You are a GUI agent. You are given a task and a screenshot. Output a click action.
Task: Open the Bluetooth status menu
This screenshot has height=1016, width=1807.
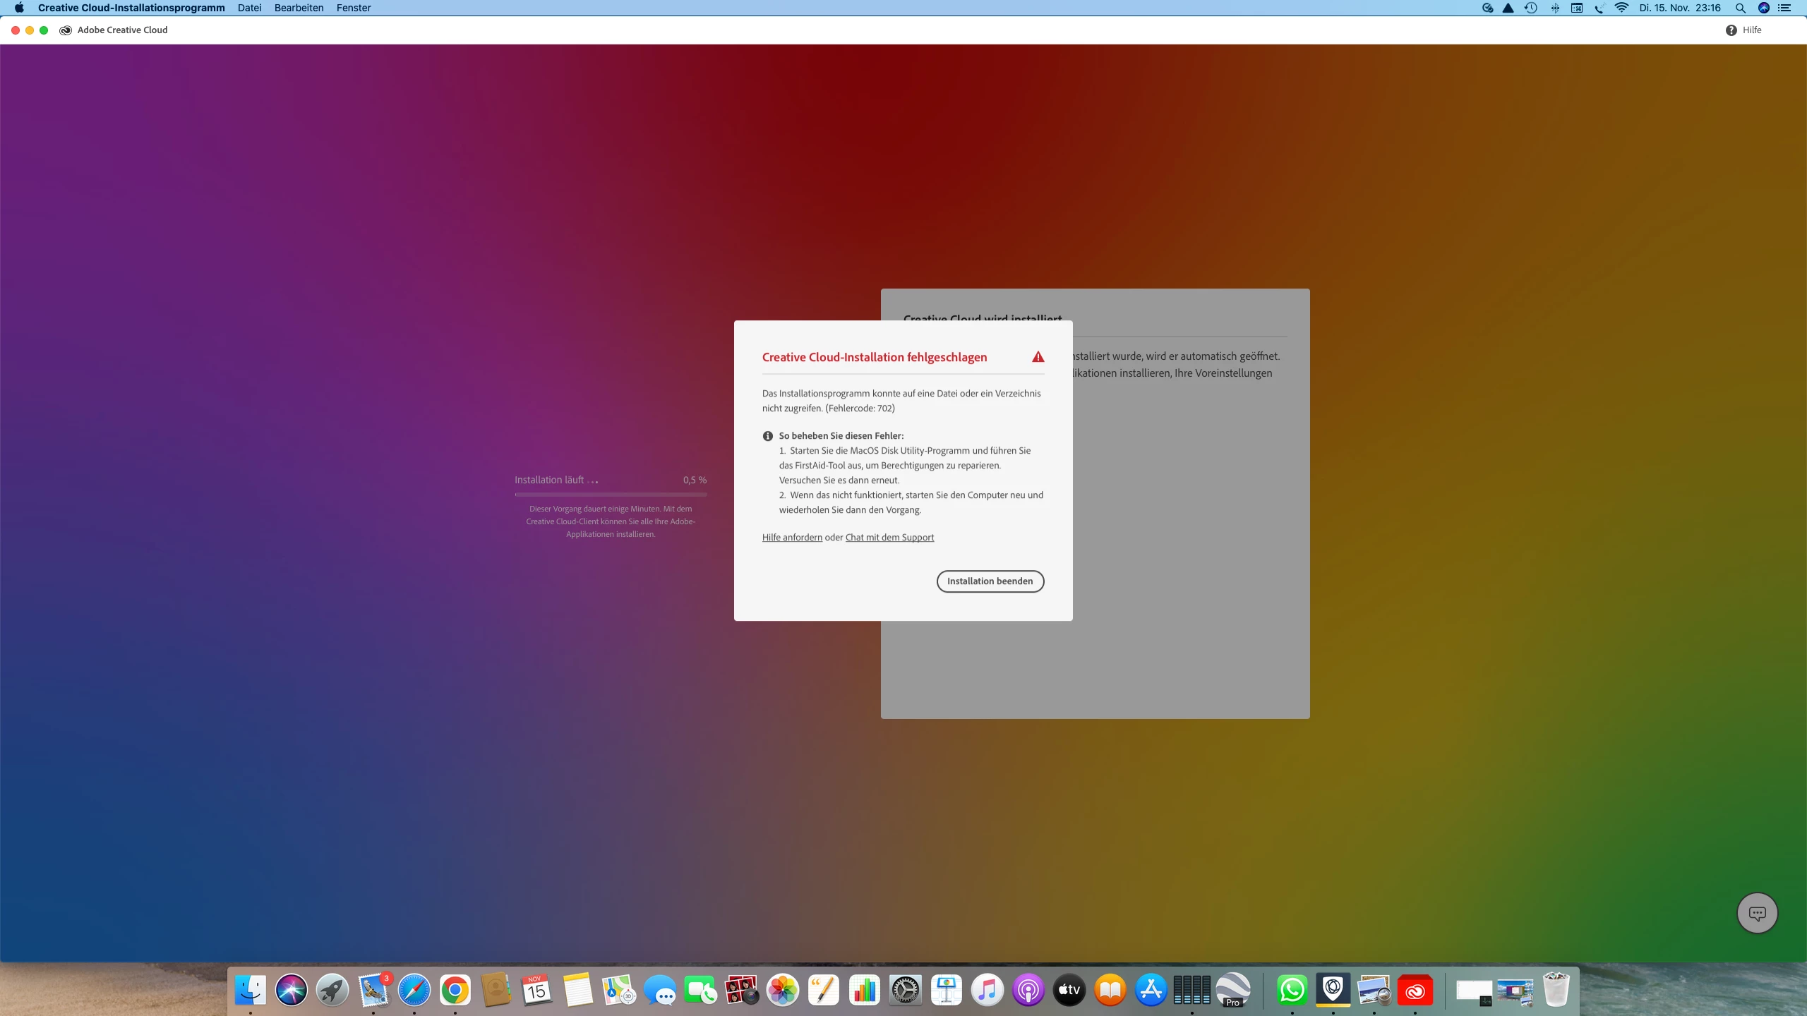click(1555, 8)
